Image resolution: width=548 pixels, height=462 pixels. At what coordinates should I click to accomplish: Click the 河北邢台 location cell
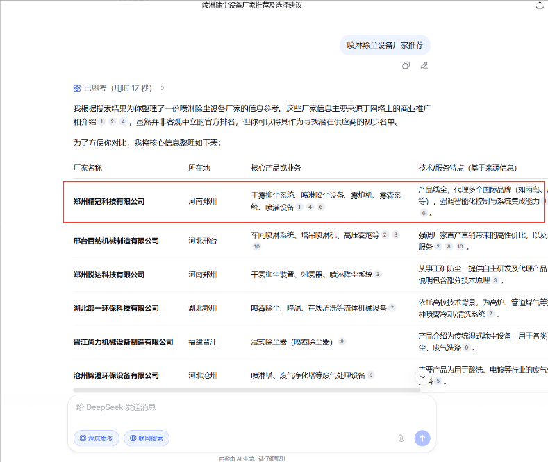click(203, 241)
